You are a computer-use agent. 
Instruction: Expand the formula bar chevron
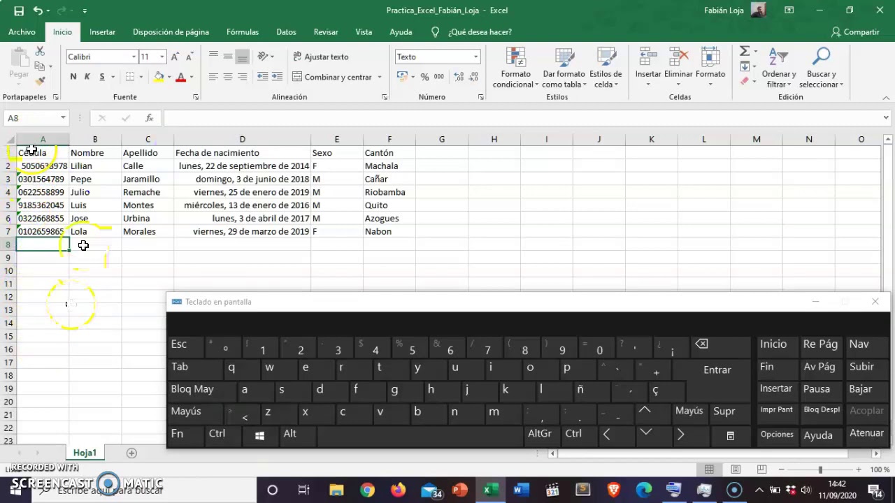[886, 118]
